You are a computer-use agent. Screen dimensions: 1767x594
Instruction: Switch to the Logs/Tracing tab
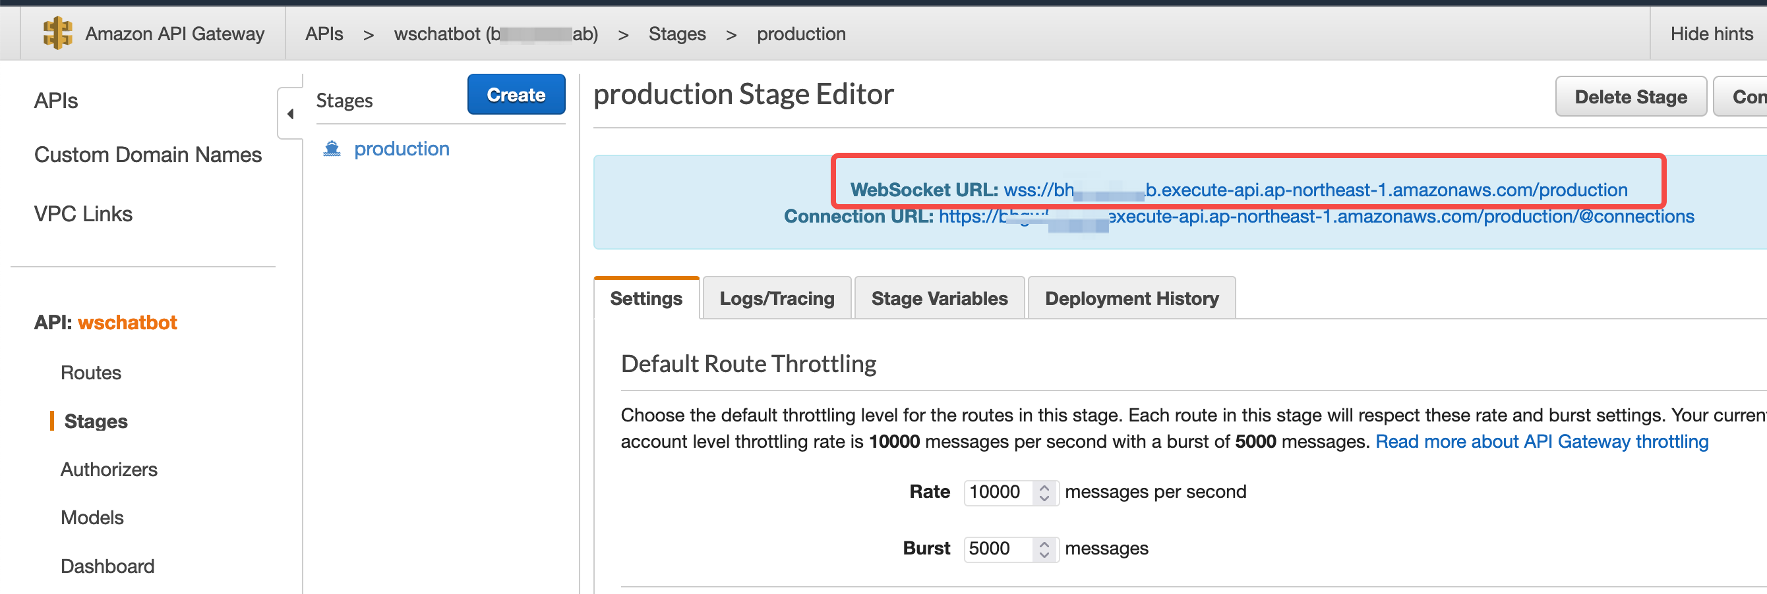click(x=777, y=298)
